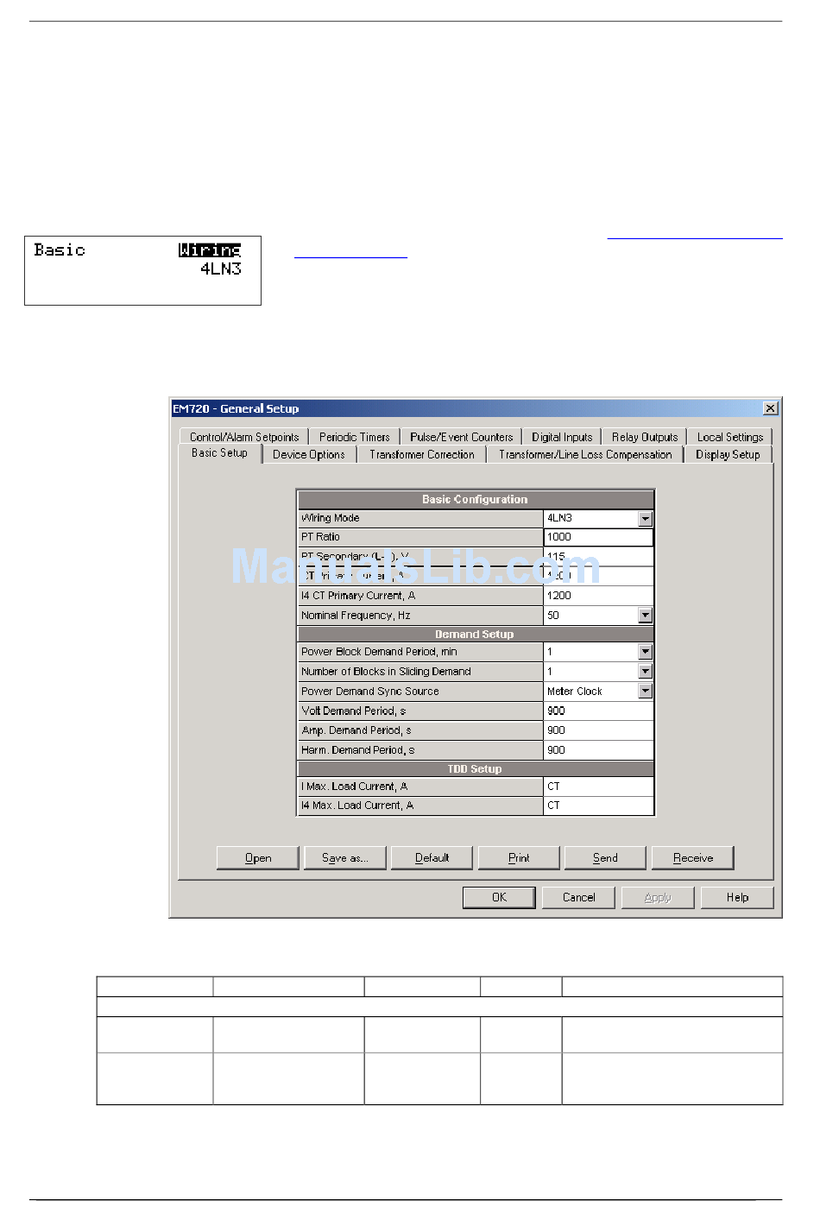Viewport: 820px width, 1226px height.
Task: Click the Basic Configuration section header
Action: (x=476, y=500)
